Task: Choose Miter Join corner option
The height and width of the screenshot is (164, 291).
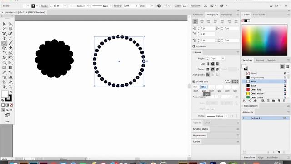Action: pos(208,69)
